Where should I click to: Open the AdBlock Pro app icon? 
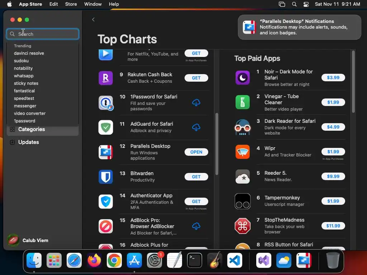(106, 226)
